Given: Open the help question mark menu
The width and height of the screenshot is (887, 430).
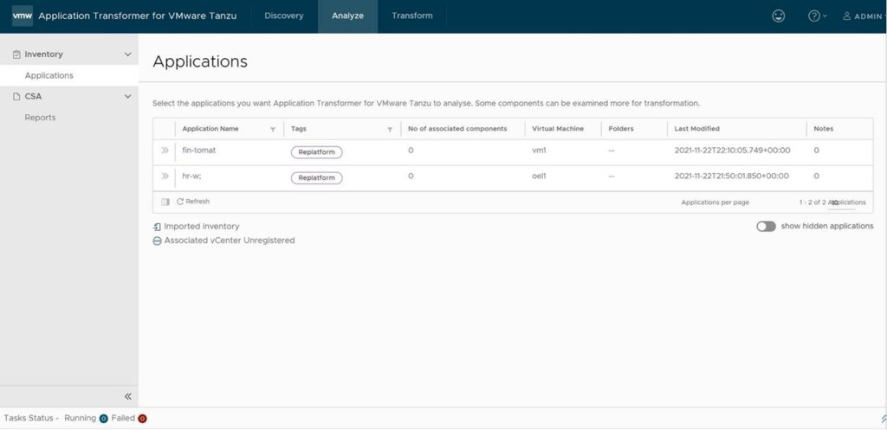Looking at the screenshot, I should 818,16.
